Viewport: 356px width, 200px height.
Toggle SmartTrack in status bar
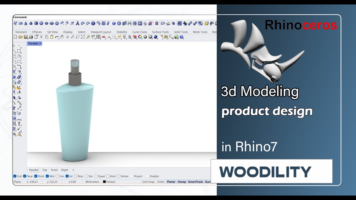(x=196, y=182)
